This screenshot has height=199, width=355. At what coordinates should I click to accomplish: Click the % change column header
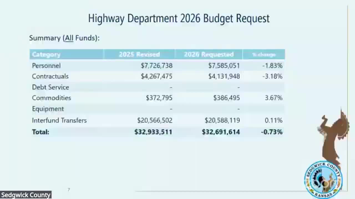tap(264, 55)
